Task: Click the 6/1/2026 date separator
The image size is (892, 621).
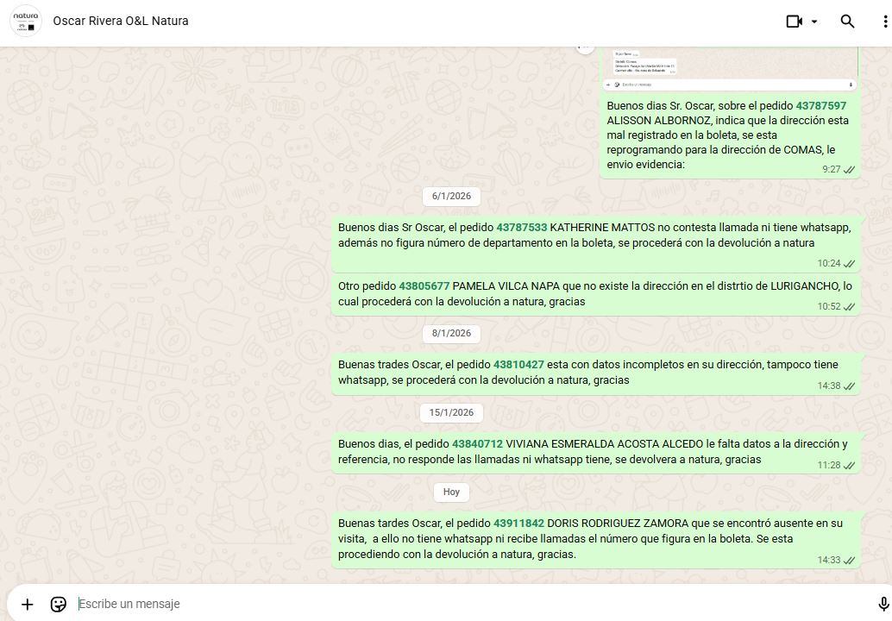Action: (451, 196)
